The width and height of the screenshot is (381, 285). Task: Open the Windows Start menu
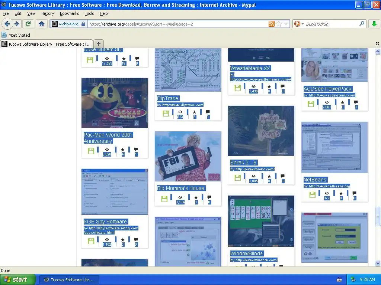[x=17, y=279]
